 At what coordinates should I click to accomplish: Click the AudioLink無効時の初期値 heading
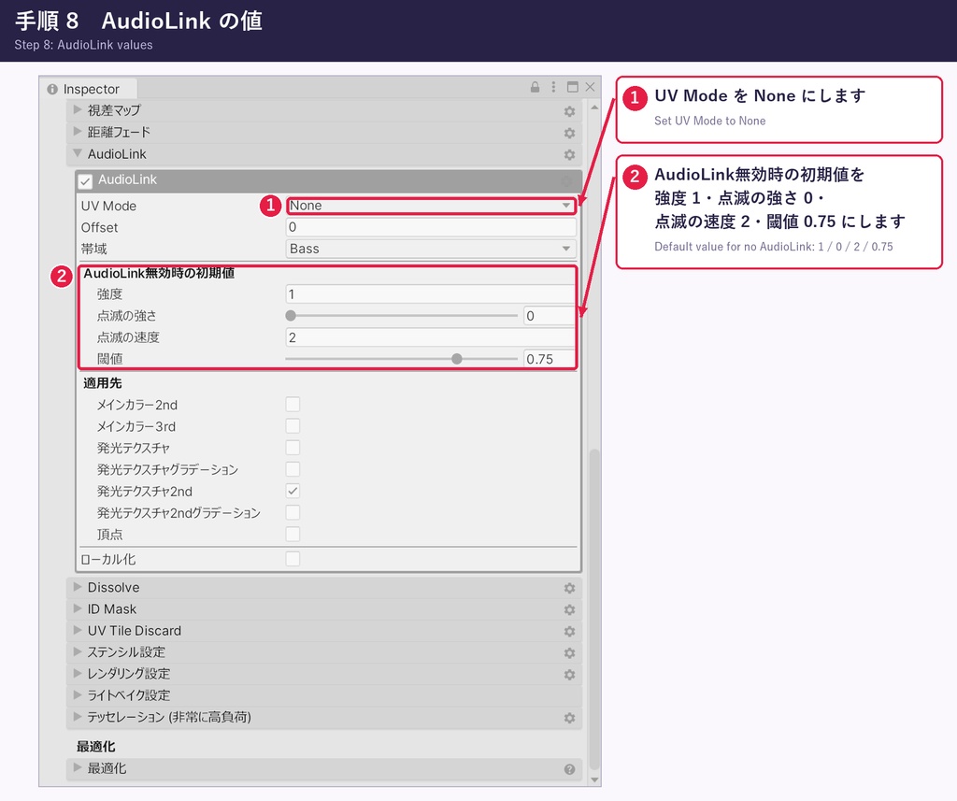(x=159, y=273)
